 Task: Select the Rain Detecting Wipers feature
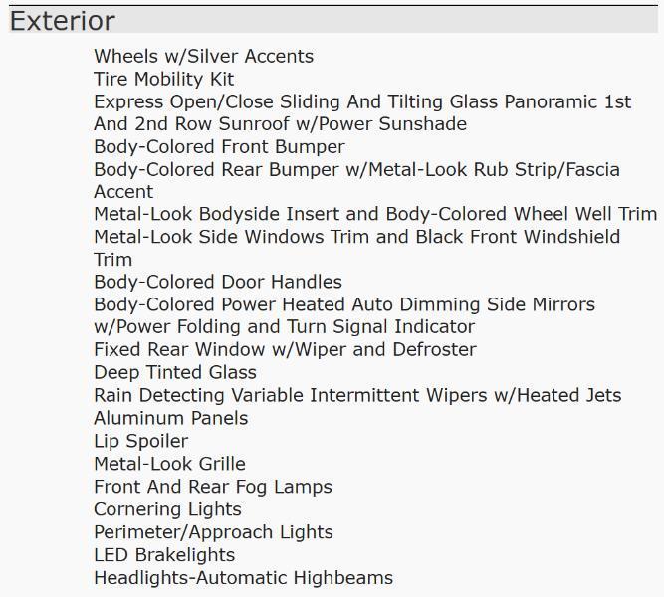356,396
